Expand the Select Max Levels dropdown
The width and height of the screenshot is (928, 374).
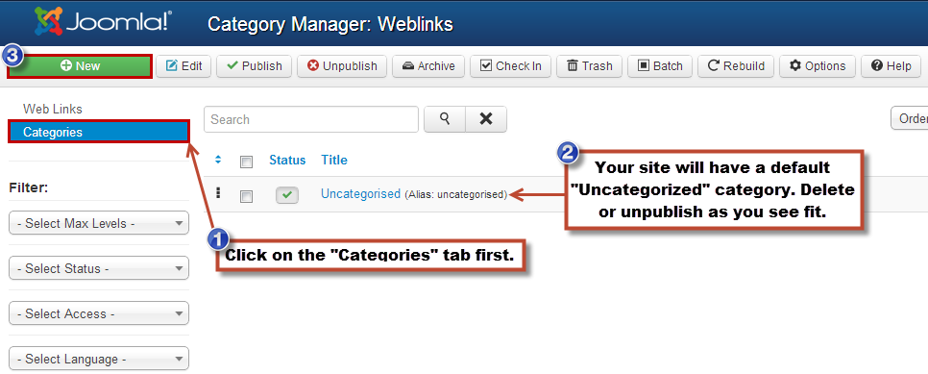(x=99, y=223)
